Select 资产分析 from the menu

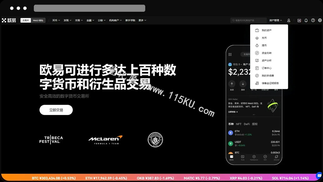pyautogui.click(x=269, y=61)
